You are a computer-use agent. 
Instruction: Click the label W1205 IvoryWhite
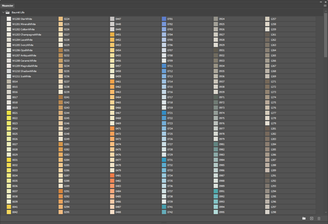tap(23, 45)
